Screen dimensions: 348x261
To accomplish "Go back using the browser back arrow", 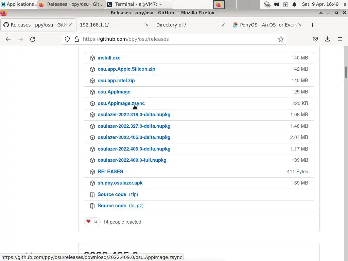I will click(8, 39).
